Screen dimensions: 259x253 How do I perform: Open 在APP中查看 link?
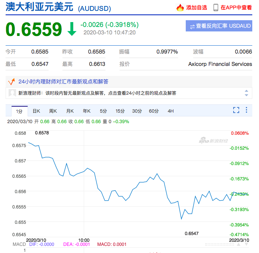[x=236, y=7]
